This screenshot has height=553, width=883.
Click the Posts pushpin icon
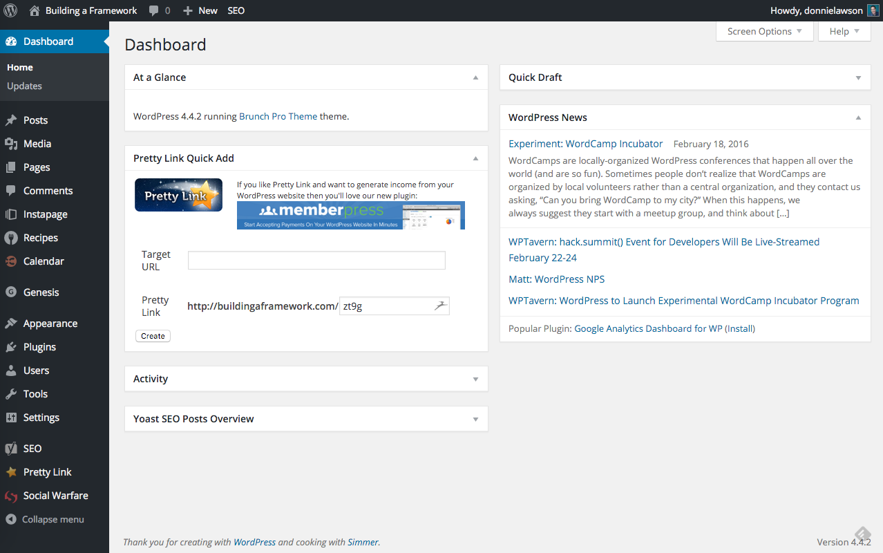pyautogui.click(x=11, y=120)
